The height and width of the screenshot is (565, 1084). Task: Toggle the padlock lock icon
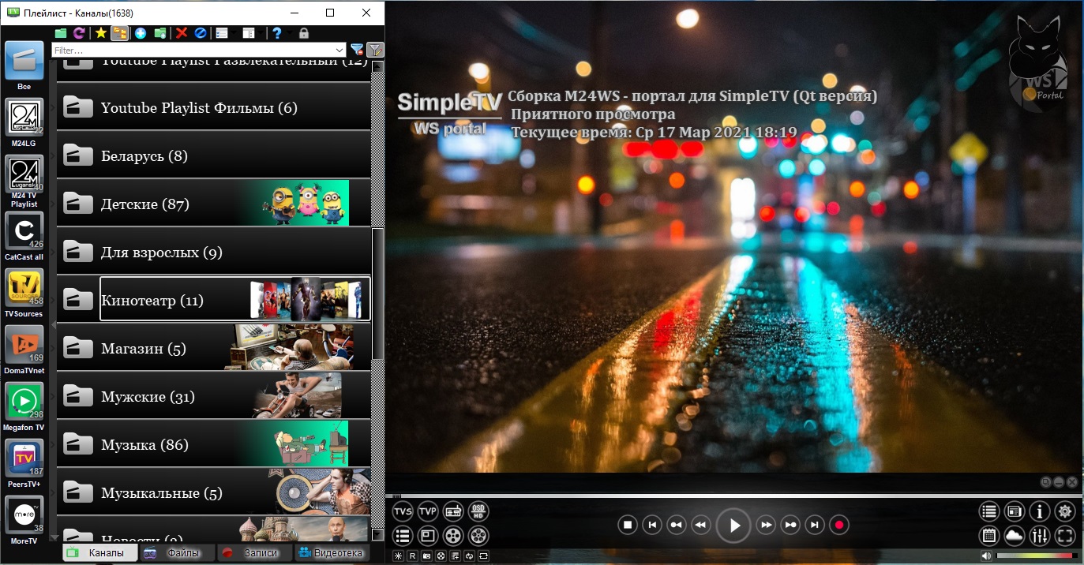click(304, 33)
